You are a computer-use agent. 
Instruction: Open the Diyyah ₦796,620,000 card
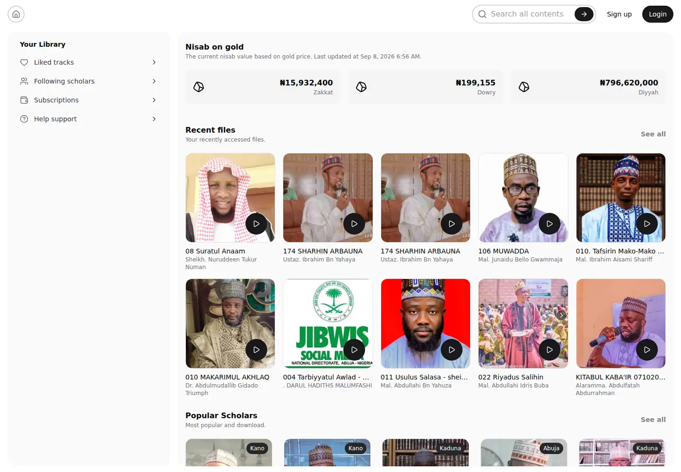[588, 87]
